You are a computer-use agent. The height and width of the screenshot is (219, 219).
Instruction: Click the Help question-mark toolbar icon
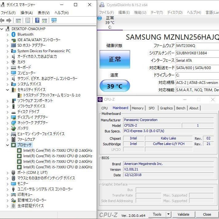click(37, 21)
